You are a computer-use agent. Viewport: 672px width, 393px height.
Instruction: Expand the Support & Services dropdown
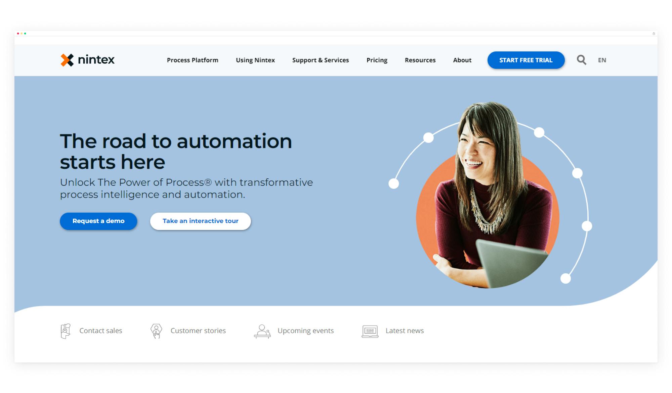[321, 60]
